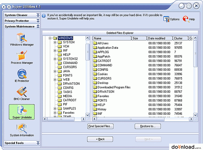This screenshot has height=150, width=203.
Task: Open BHO Cleaner tool
Action: tap(22, 94)
